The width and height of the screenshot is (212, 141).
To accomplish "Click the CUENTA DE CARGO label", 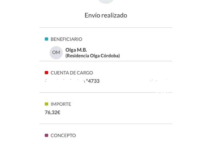I will [72, 73].
